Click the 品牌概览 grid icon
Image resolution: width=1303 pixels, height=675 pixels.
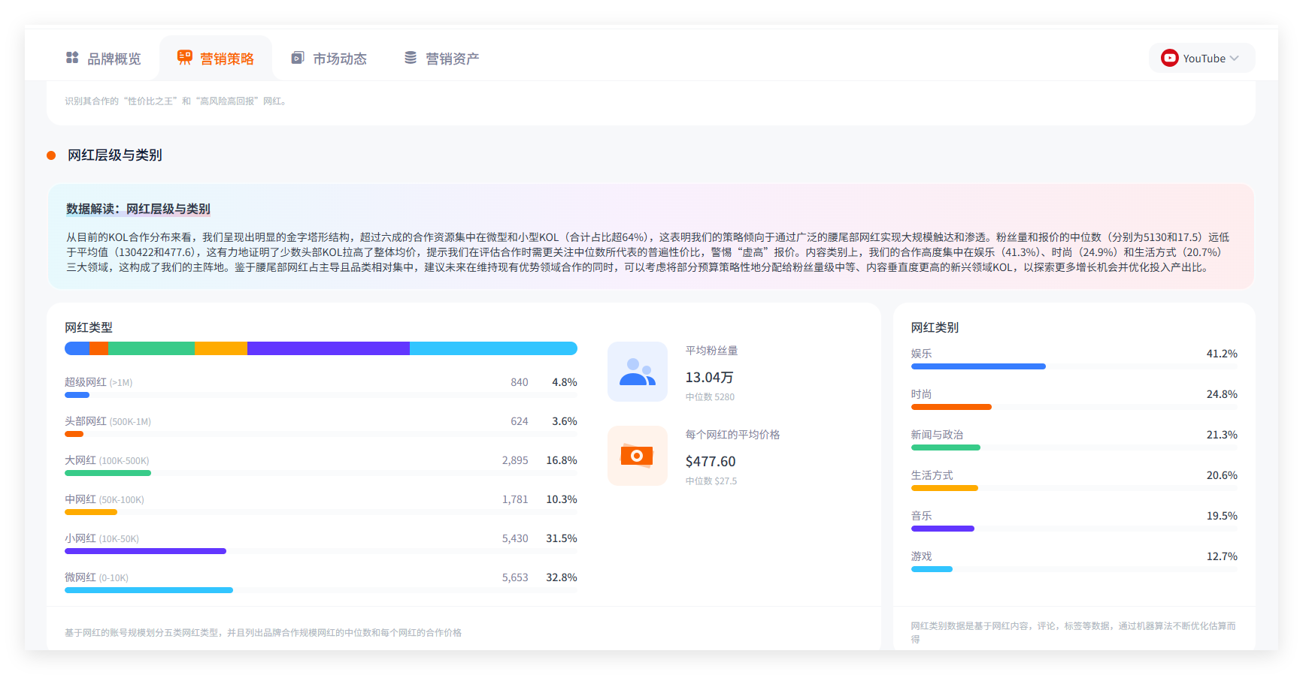pyautogui.click(x=72, y=58)
